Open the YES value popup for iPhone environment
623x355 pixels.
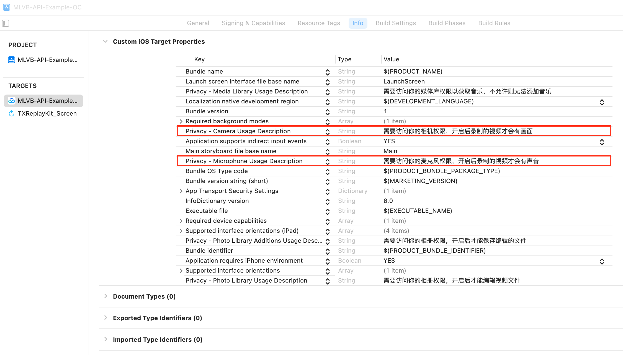click(x=602, y=261)
